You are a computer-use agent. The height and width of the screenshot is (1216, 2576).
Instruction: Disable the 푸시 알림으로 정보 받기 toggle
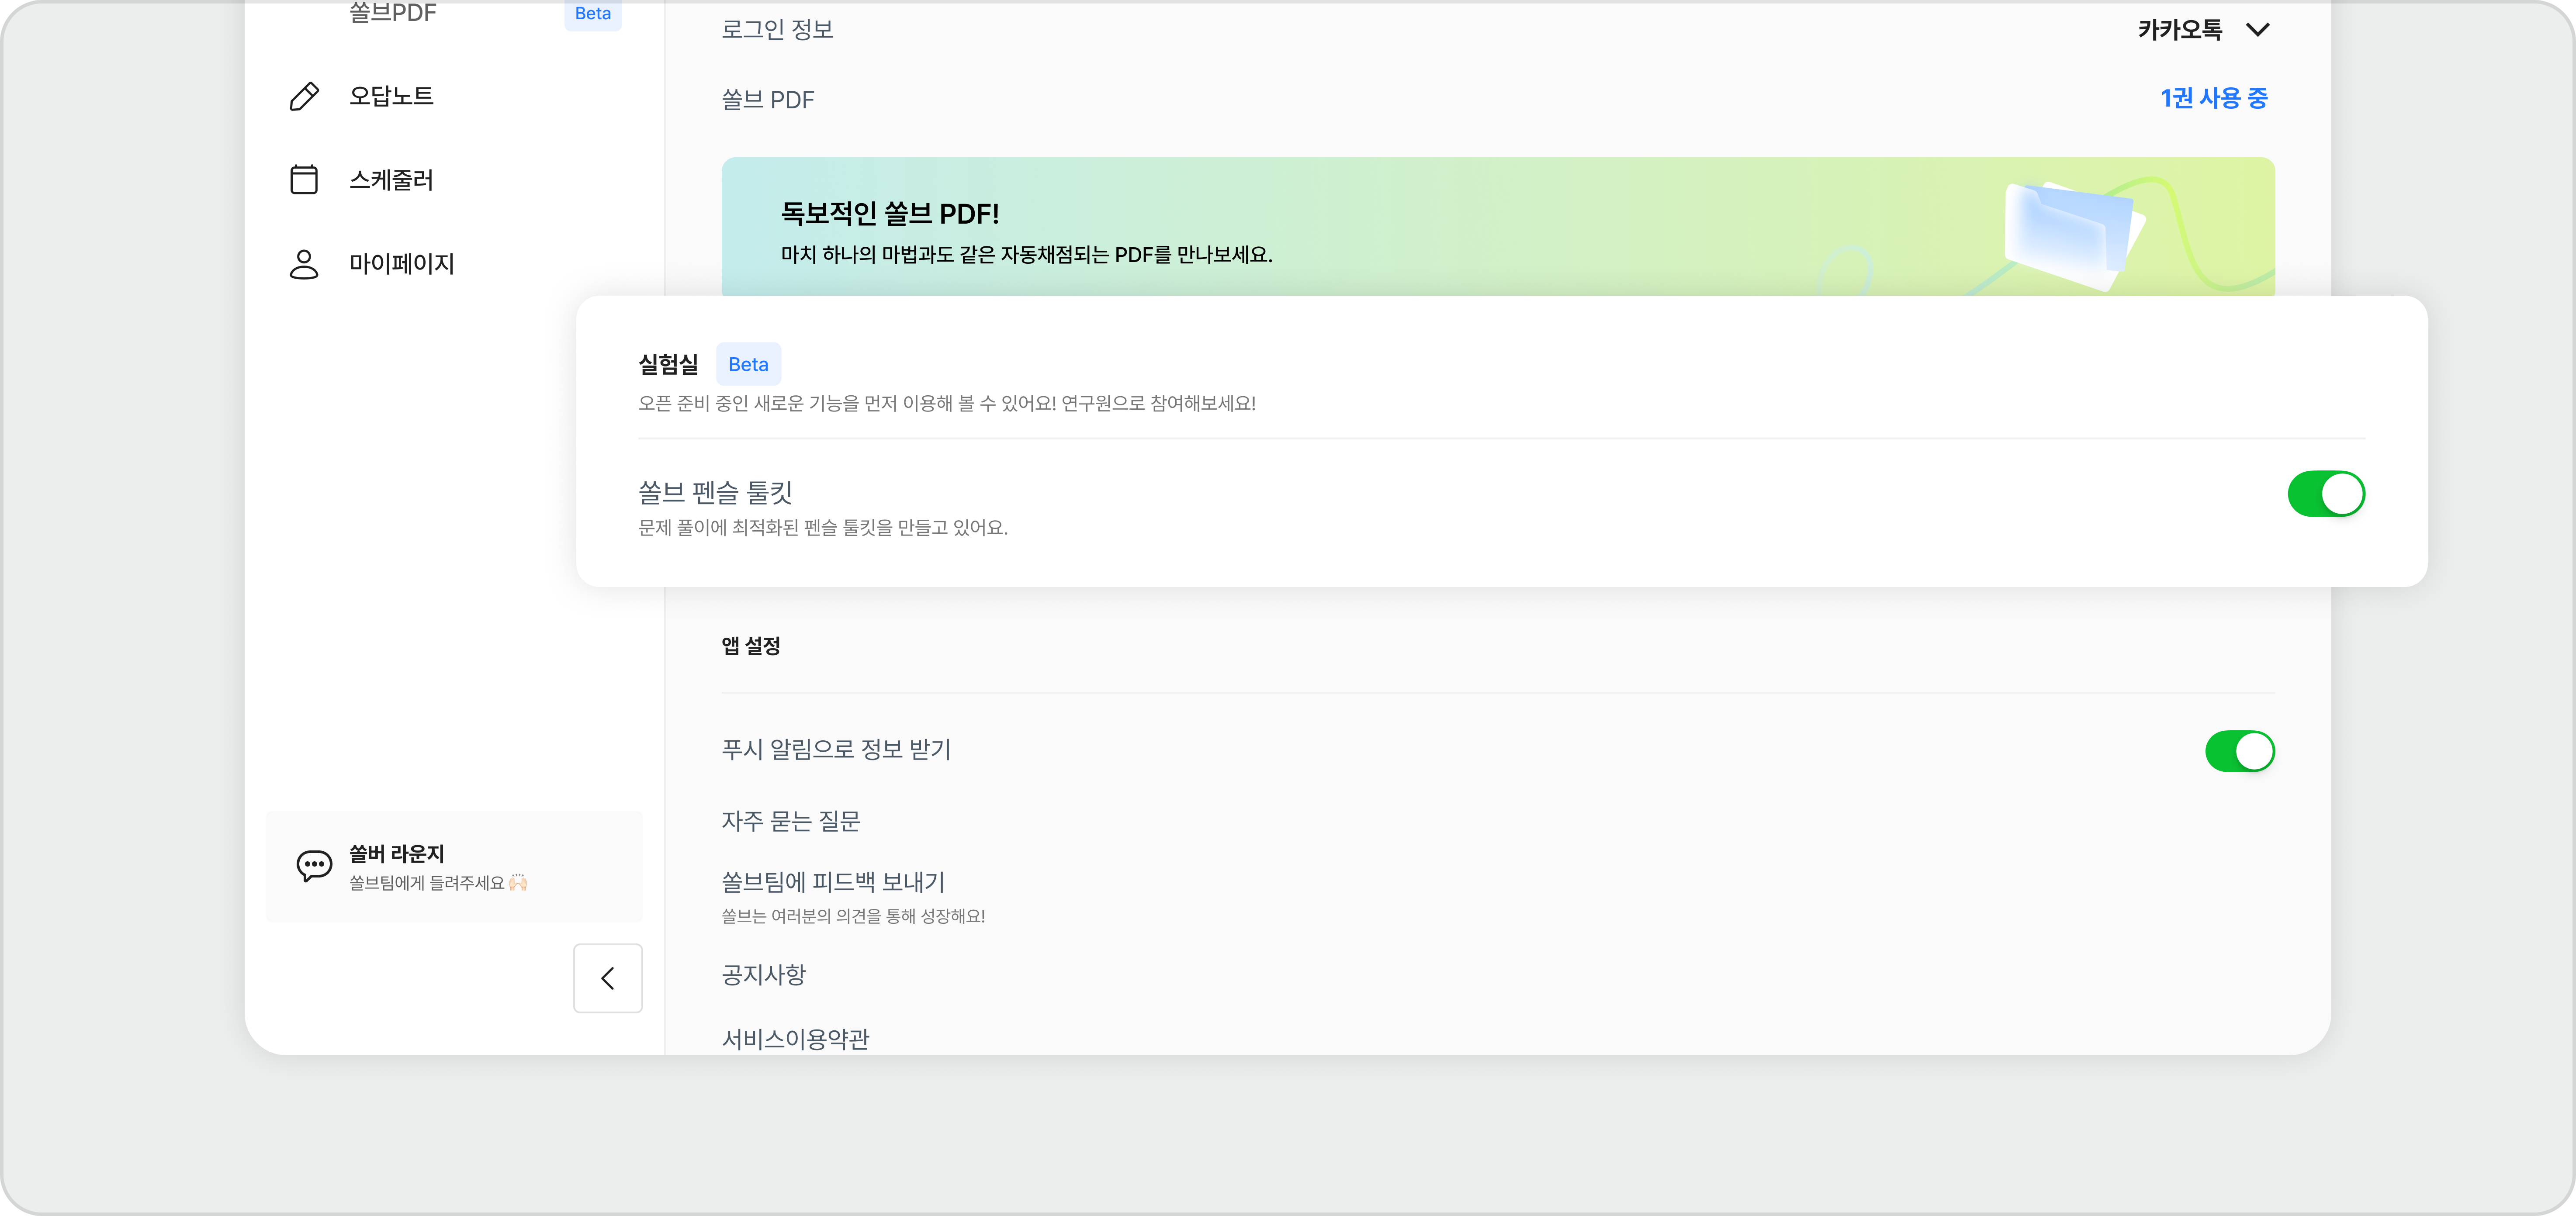[2240, 751]
